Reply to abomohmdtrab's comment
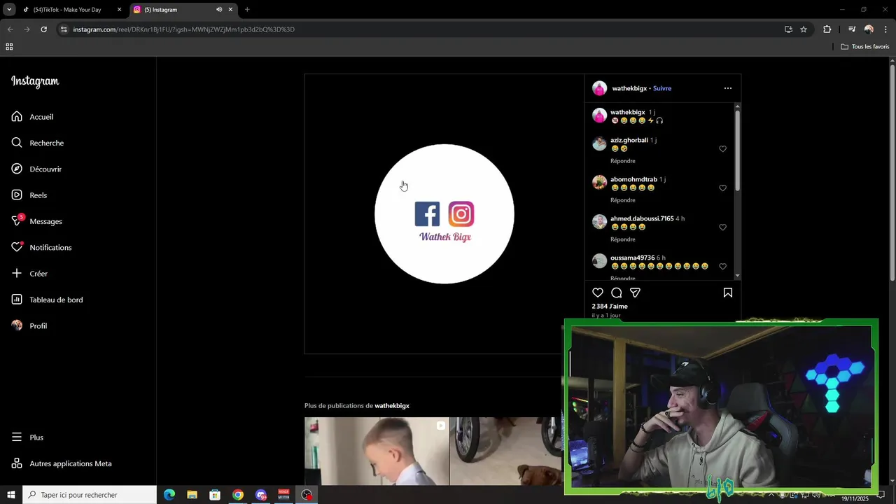Viewport: 896px width, 504px height. pos(623,200)
